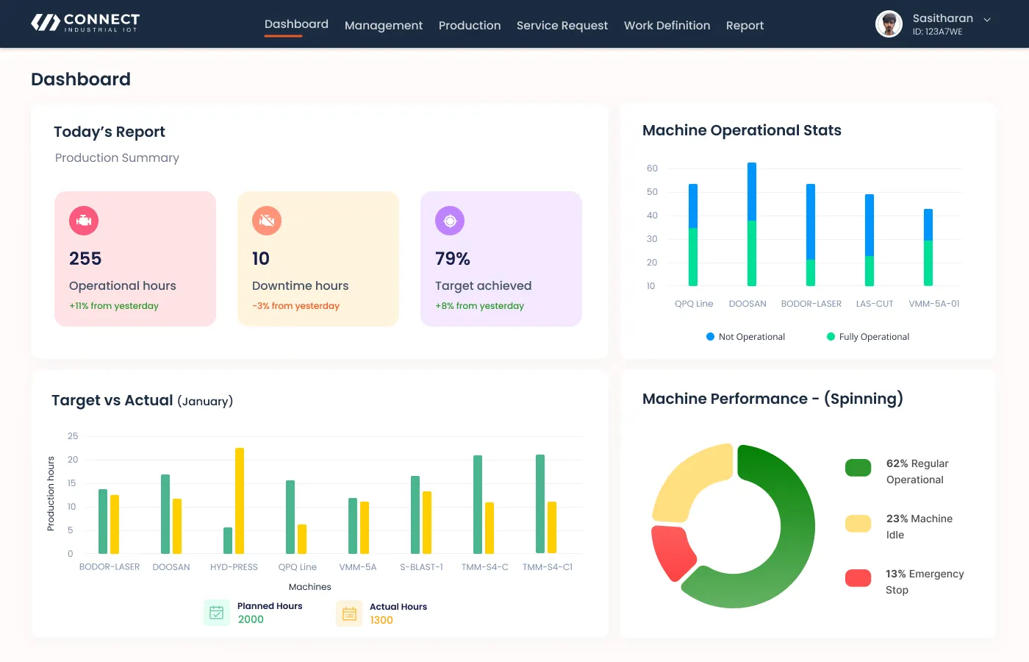The width and height of the screenshot is (1029, 662).
Task: Click the Sasitharan username text
Action: 942,18
